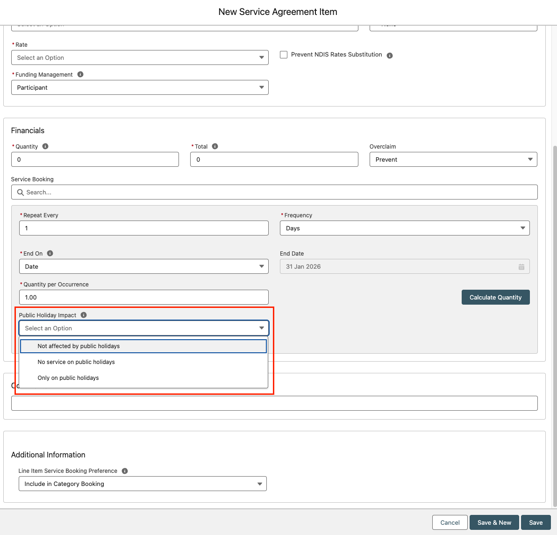Viewport: 557px width, 535px height.
Task: Click Line Item Service Booking Preference info icon
Action: click(125, 471)
